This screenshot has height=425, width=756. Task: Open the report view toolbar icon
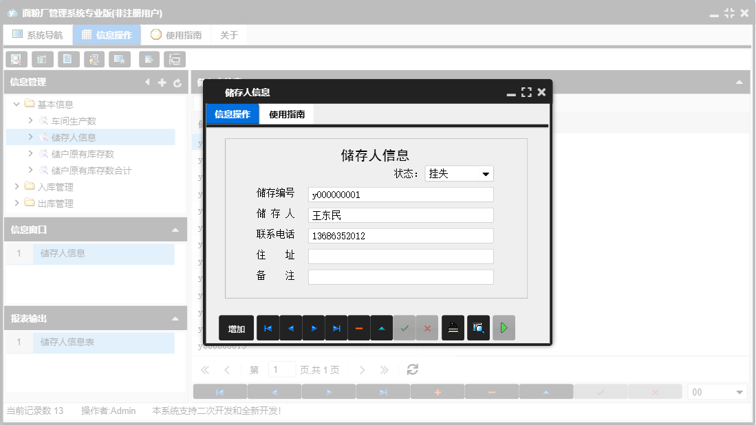(43, 59)
